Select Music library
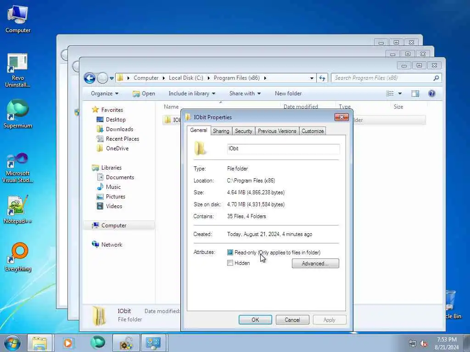Screen dimensions: 470x352 tap(109, 187)
